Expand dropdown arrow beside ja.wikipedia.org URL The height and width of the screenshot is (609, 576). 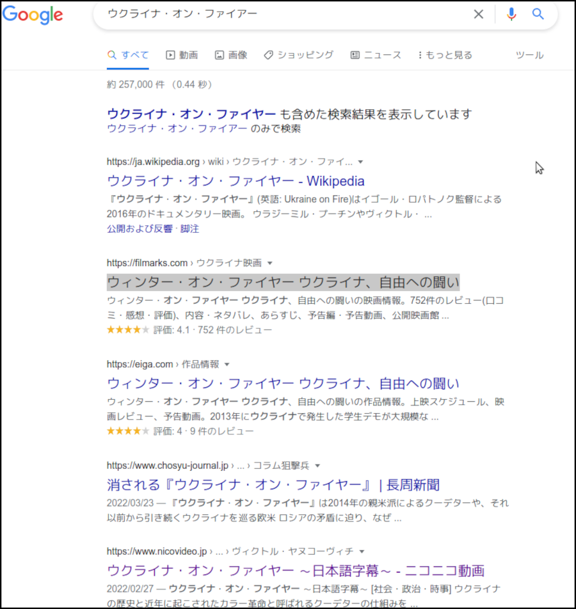pyautogui.click(x=360, y=162)
